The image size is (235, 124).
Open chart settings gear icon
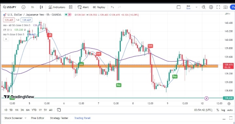211,7
